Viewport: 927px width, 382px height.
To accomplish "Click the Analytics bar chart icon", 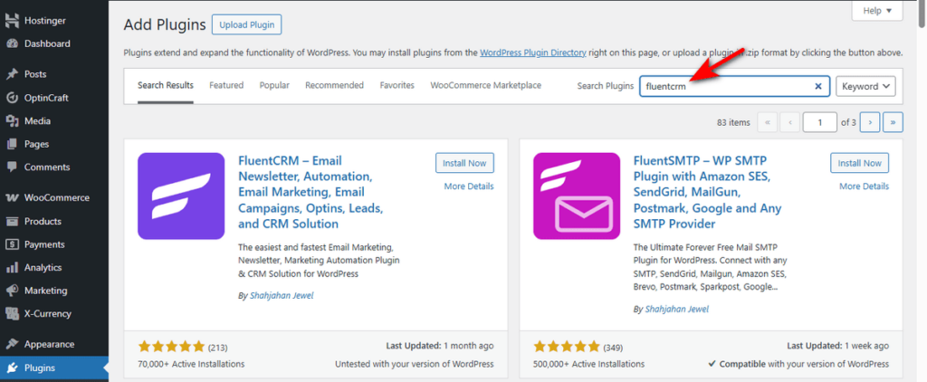I will [x=12, y=267].
